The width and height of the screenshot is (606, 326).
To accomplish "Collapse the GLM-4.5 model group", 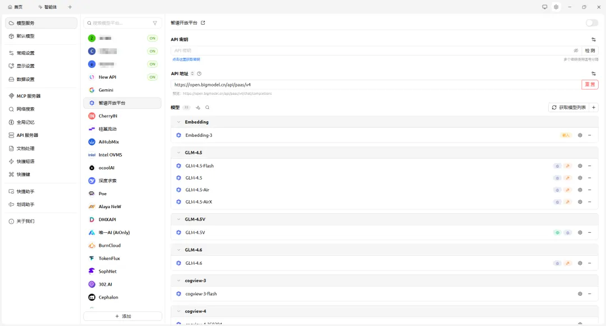I will point(178,153).
